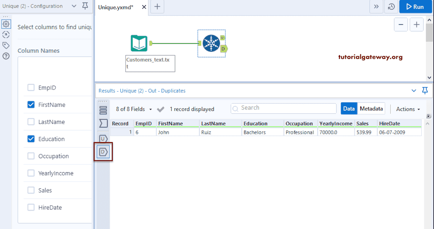
Task: Check the HireDate column checkbox
Action: point(31,207)
